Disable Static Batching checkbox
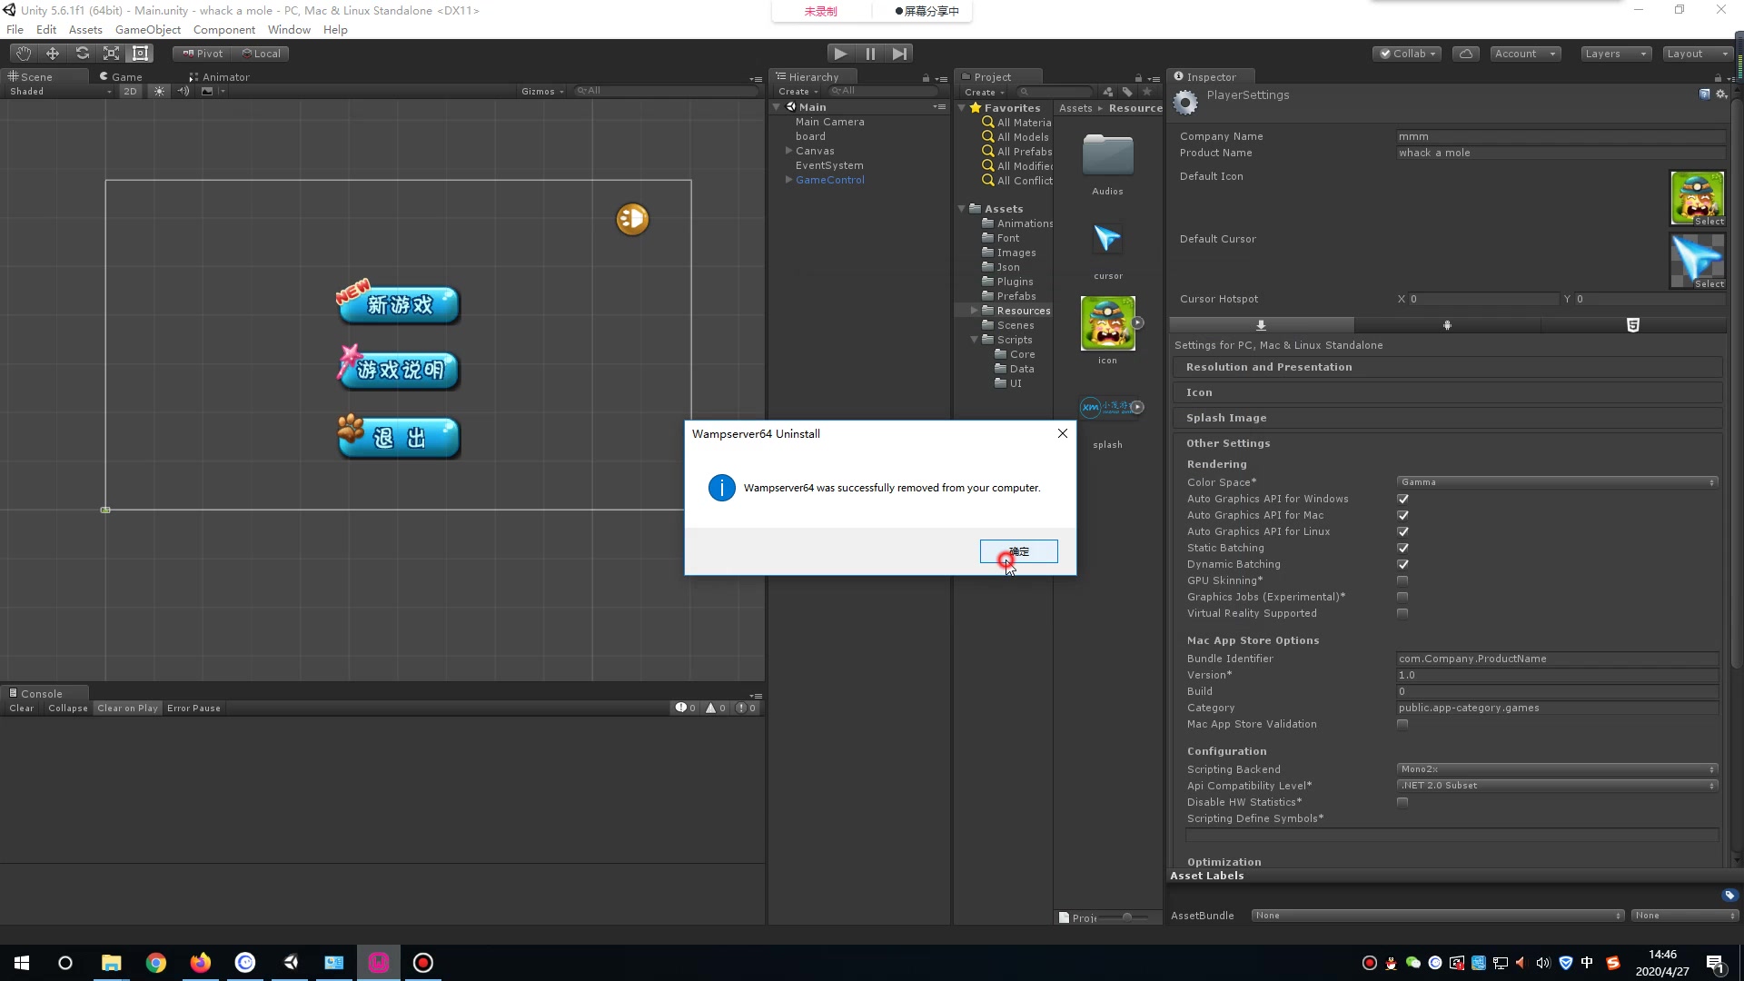This screenshot has width=1744, height=981. click(x=1402, y=548)
